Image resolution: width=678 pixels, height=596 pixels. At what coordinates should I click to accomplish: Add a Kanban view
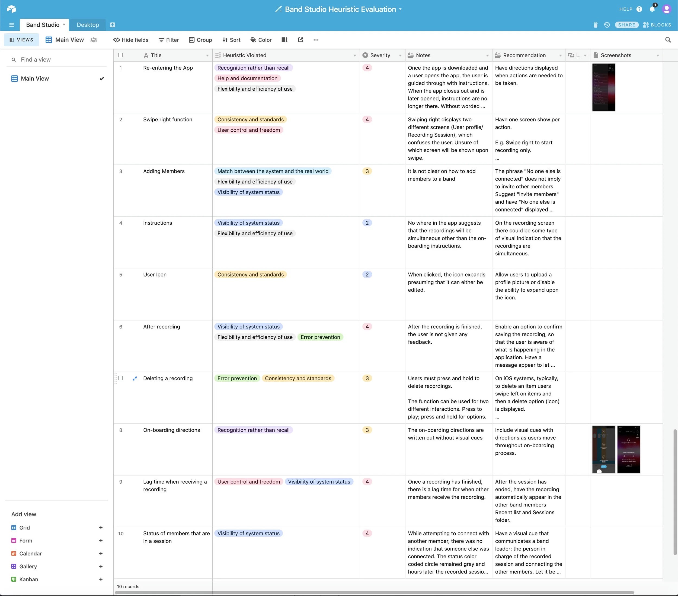click(x=57, y=579)
